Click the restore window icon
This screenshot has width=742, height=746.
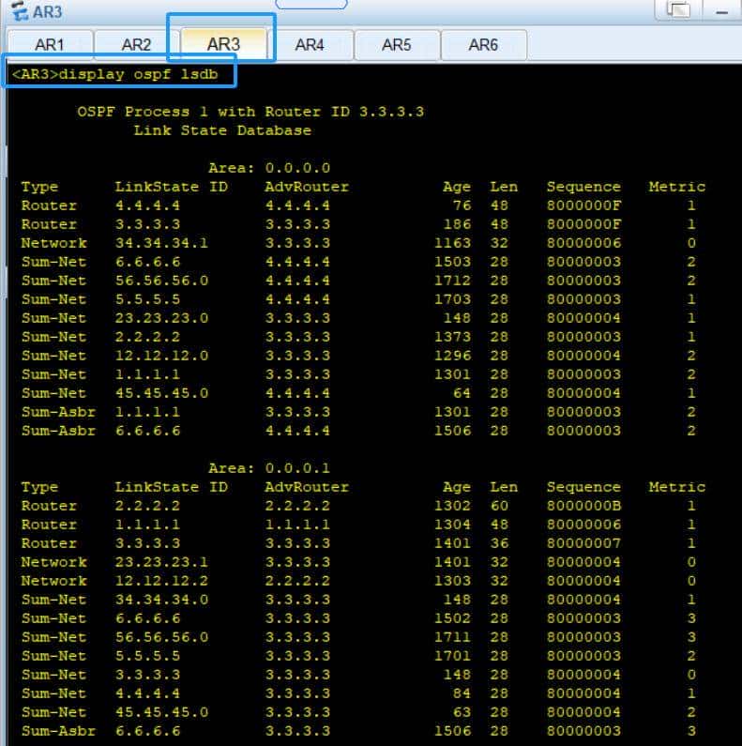[x=678, y=9]
